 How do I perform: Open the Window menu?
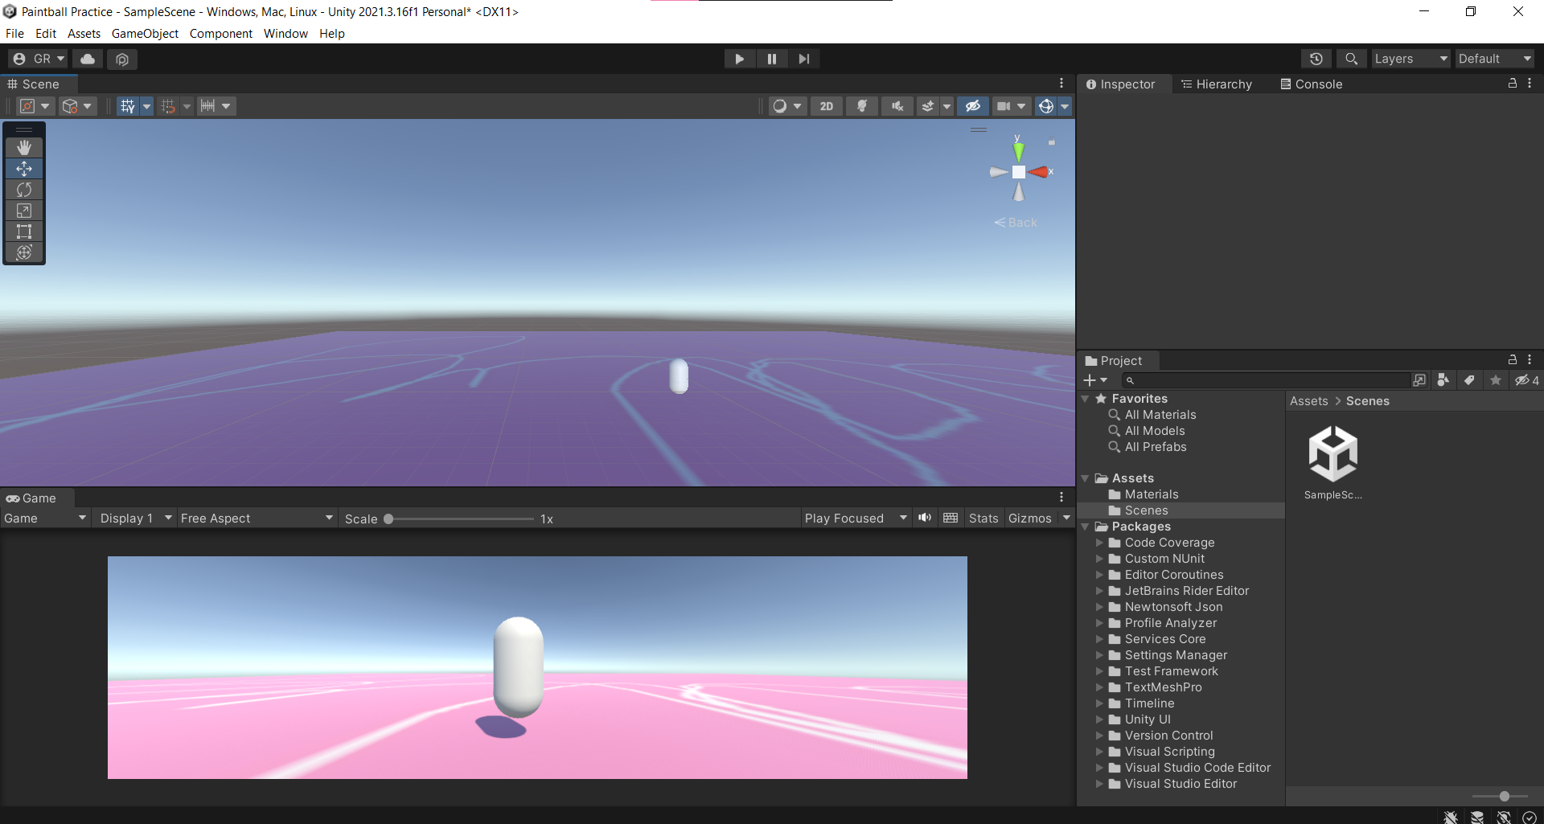pyautogui.click(x=285, y=34)
